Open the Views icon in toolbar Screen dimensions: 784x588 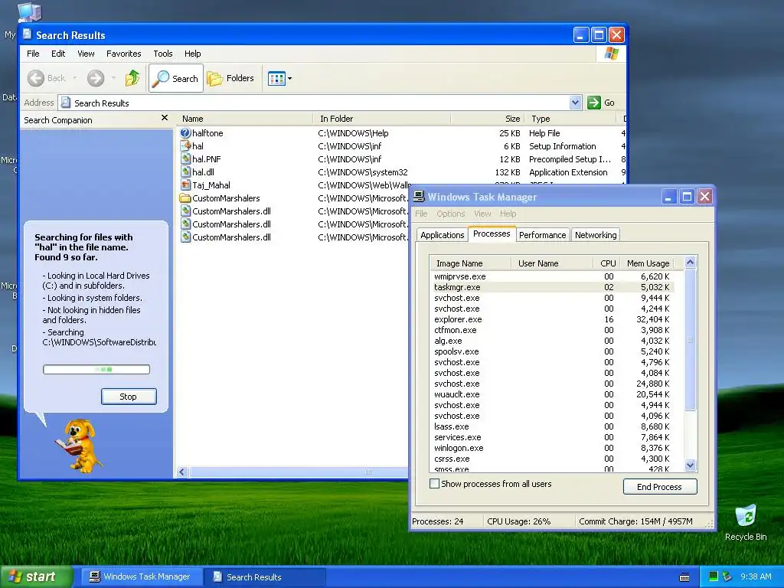[x=276, y=78]
